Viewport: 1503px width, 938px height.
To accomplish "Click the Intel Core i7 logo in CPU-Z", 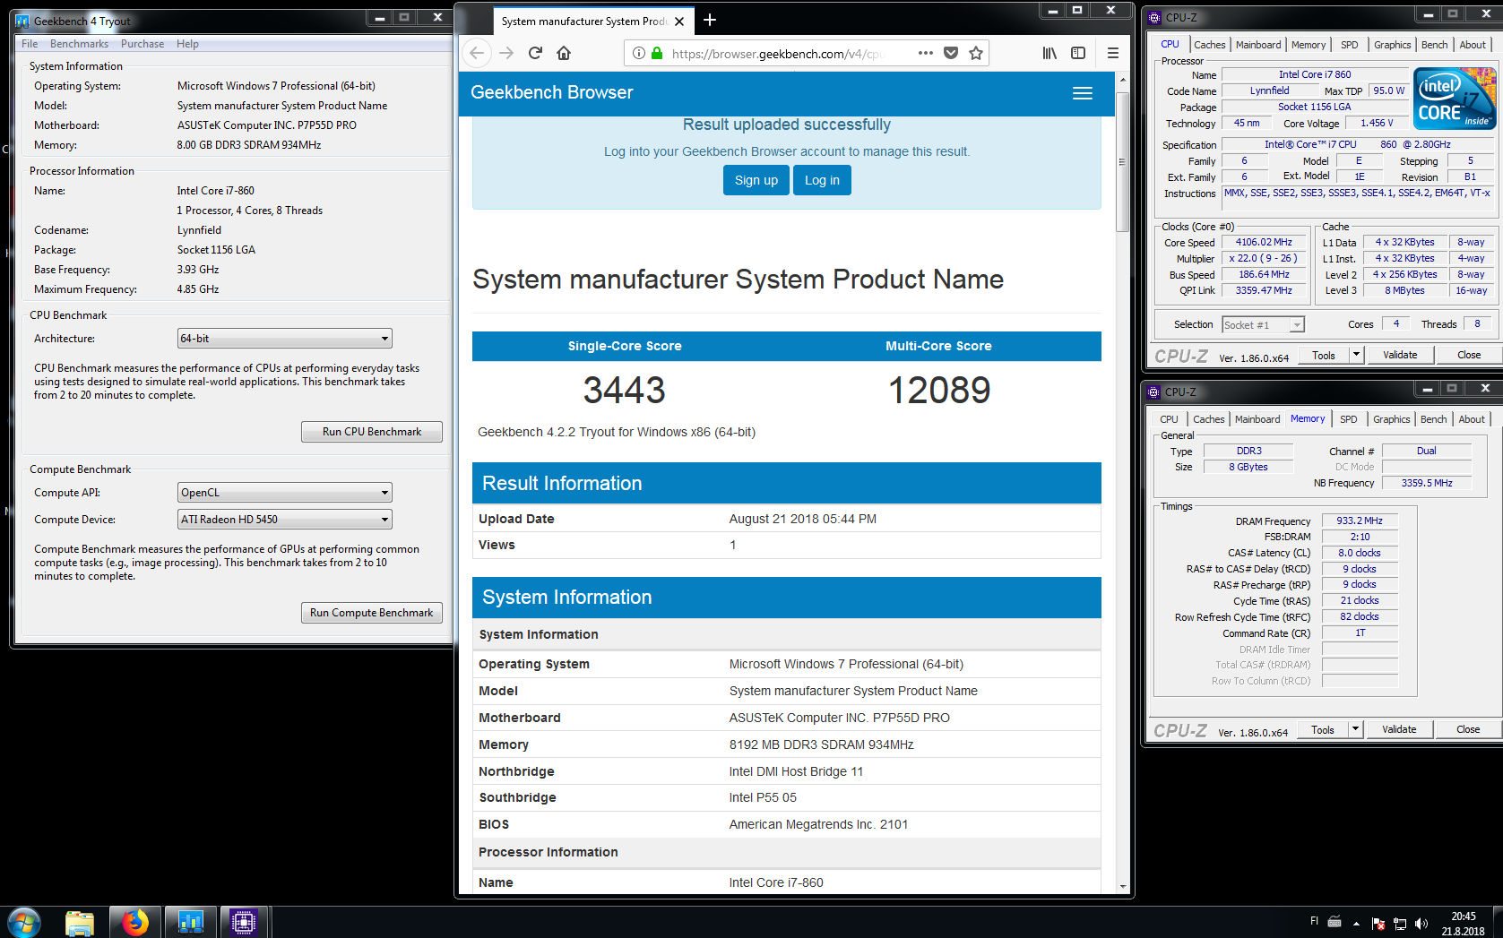I will [1455, 99].
